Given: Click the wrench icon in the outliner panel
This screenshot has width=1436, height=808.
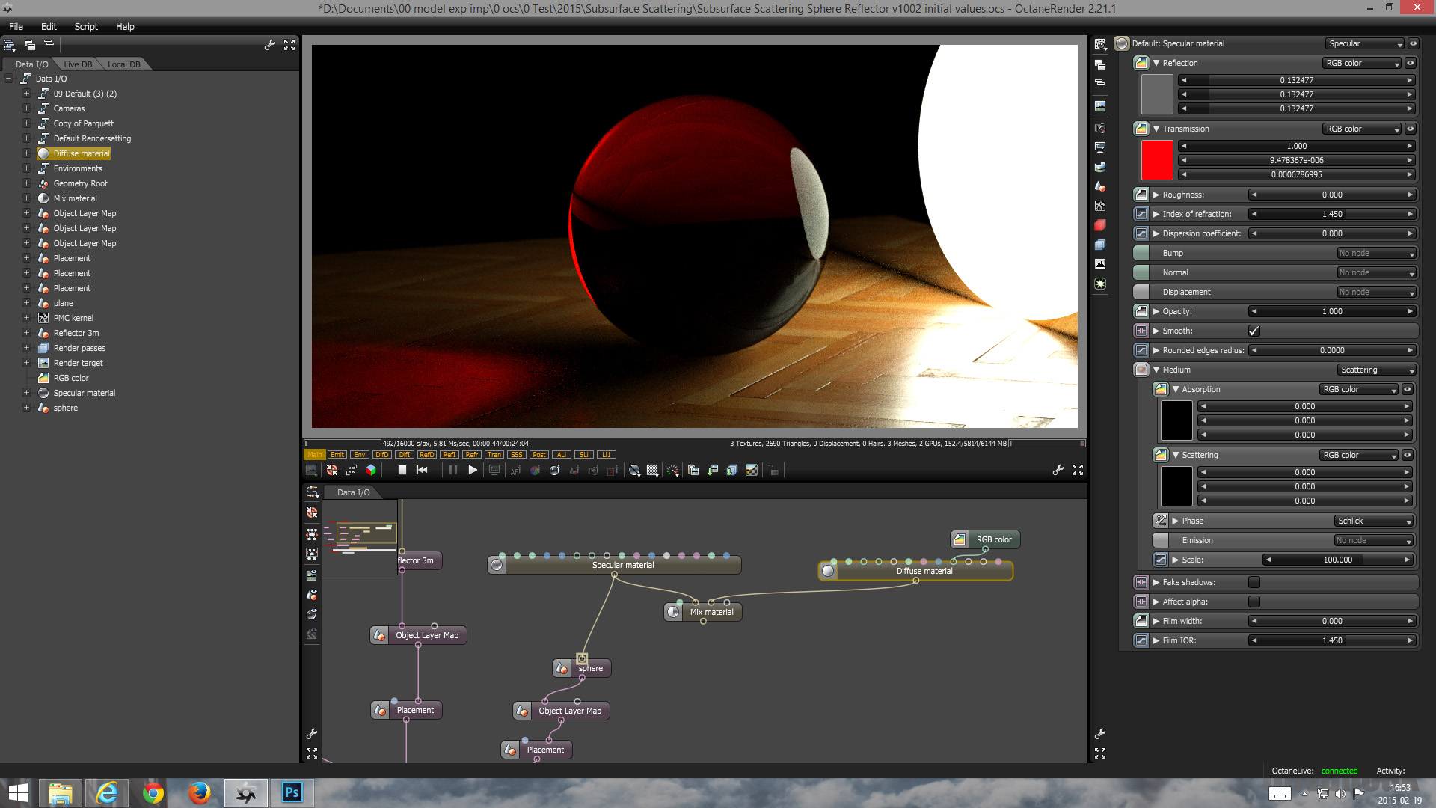Looking at the screenshot, I should pos(269,45).
